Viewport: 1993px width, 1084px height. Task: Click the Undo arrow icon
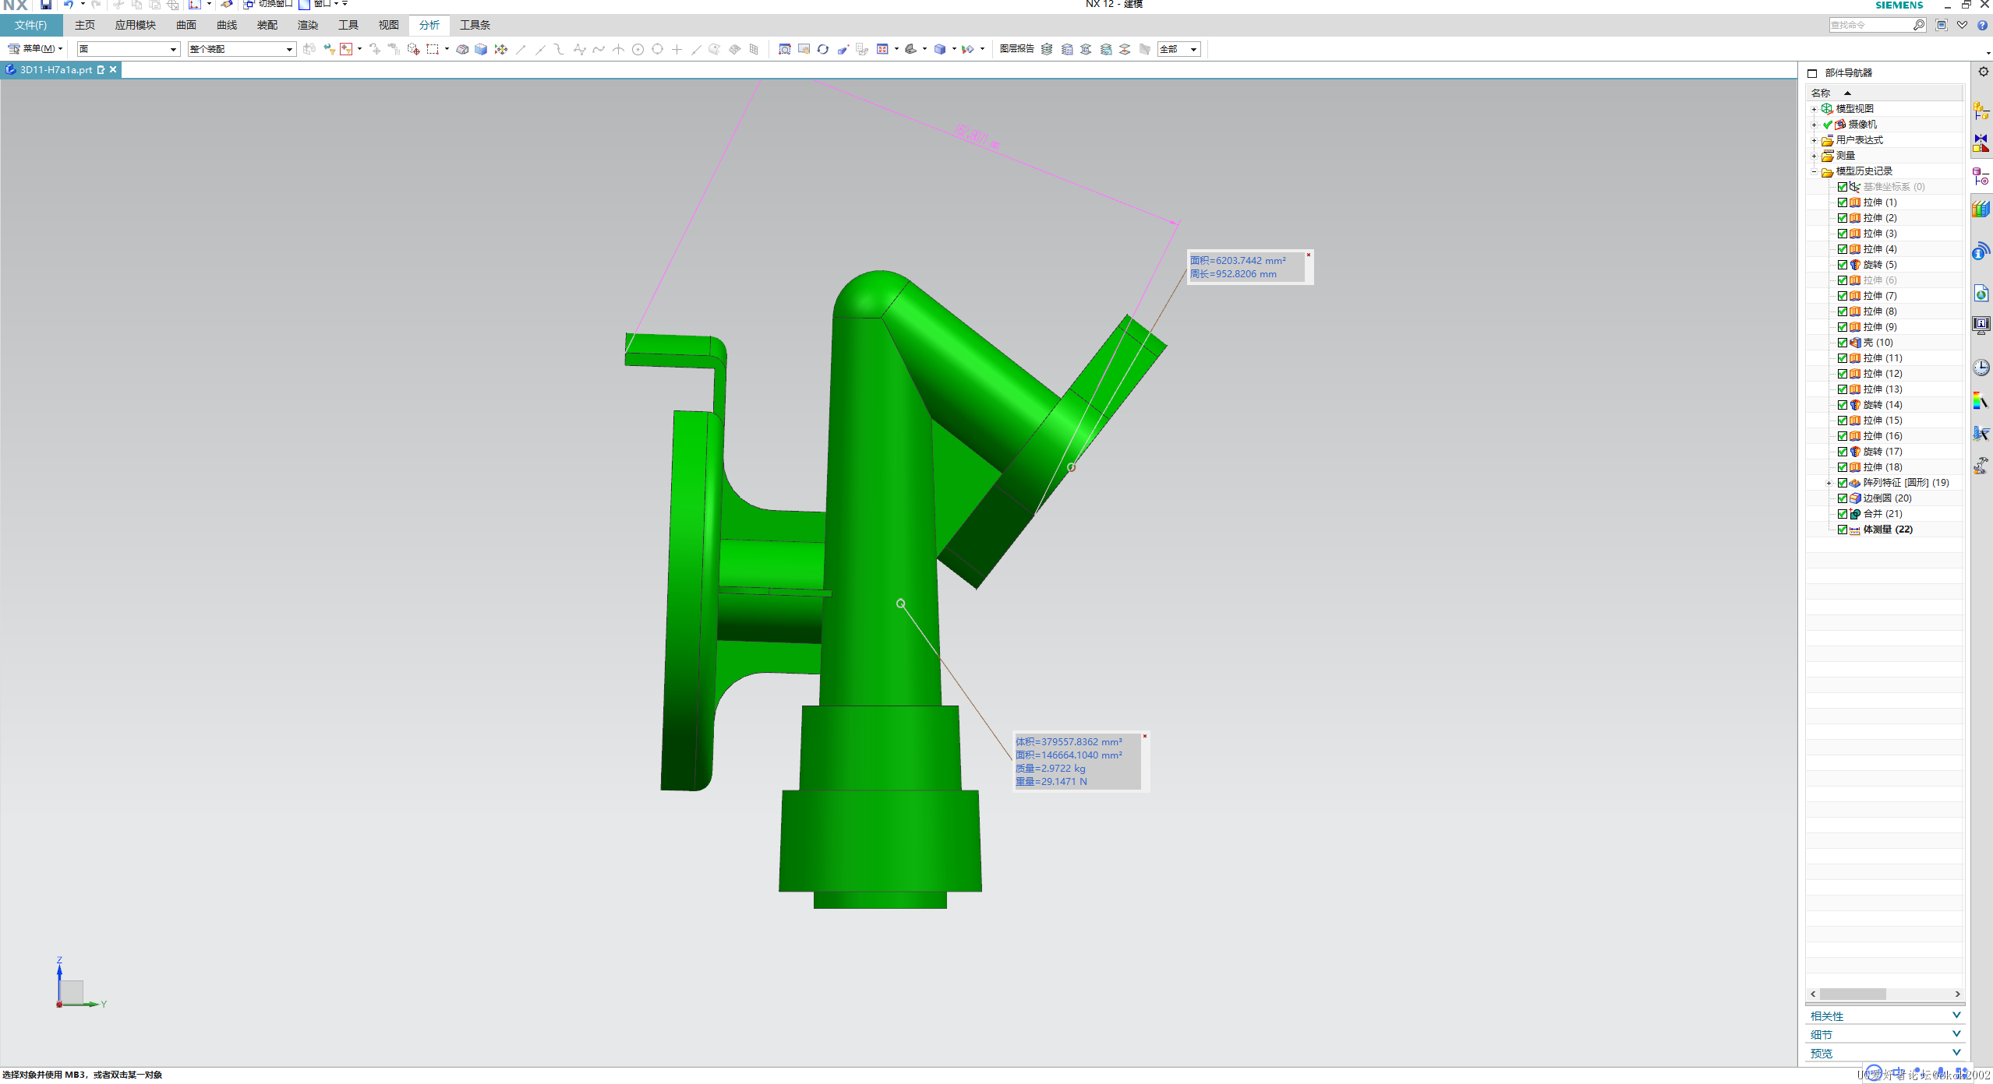pyautogui.click(x=69, y=5)
